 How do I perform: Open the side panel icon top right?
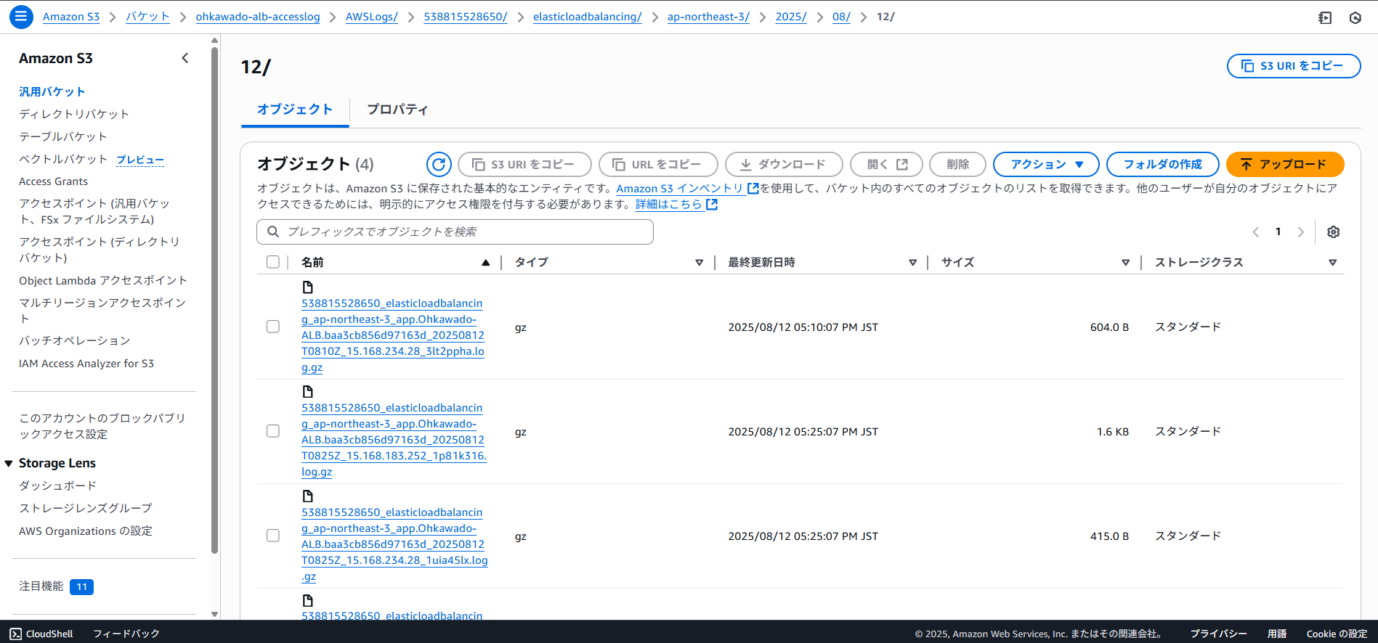click(1325, 17)
